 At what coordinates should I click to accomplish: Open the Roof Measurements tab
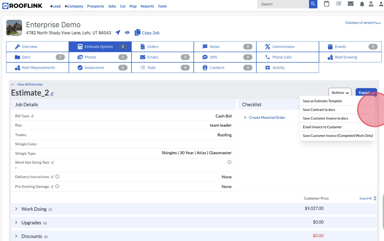37,68
